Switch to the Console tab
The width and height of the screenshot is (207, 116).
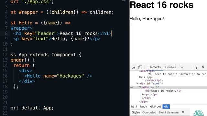(x=170, y=67)
